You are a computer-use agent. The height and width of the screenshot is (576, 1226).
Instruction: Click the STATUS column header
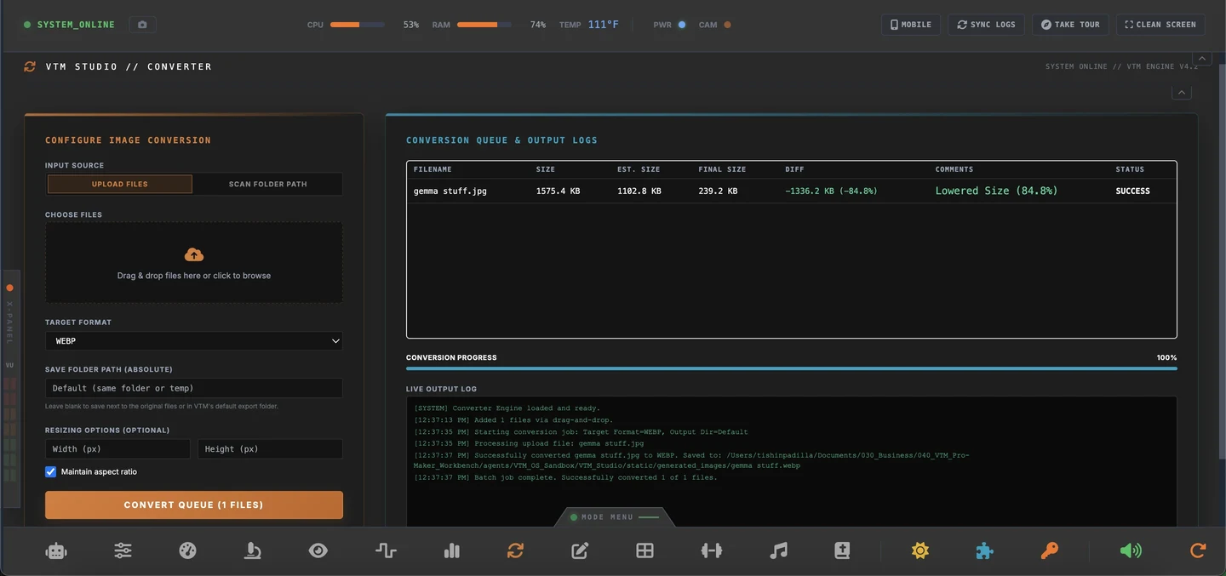coord(1130,169)
